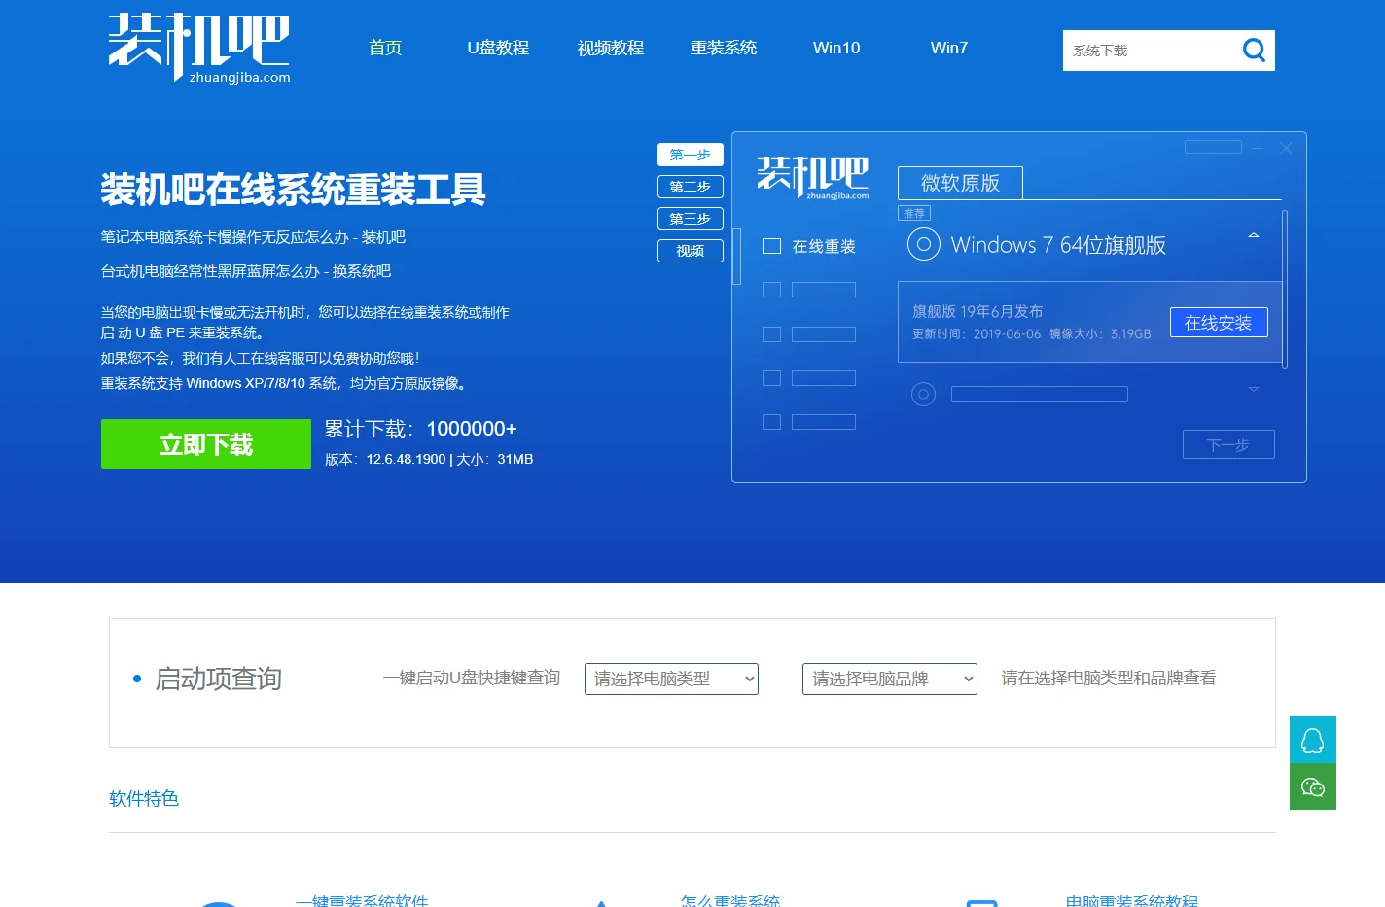Screen dimensions: 1385x907
Task: Open the U盘教程 navigation item
Action: (498, 48)
